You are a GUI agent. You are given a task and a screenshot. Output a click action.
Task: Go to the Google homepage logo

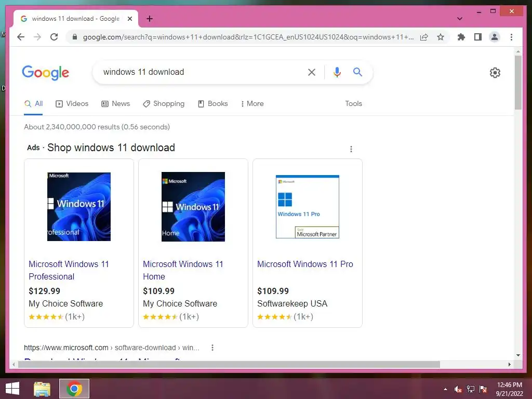[x=46, y=73]
